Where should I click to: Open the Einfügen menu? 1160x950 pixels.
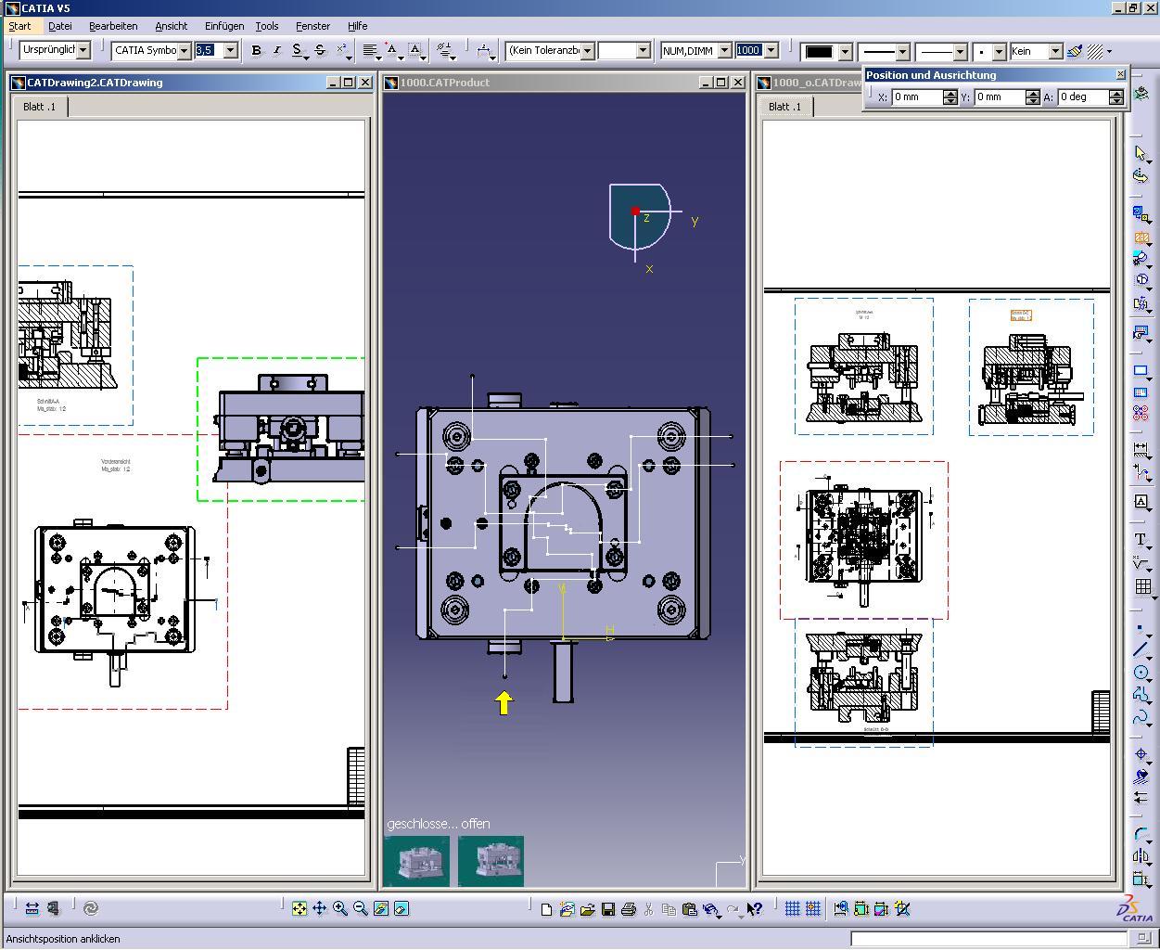coord(224,26)
